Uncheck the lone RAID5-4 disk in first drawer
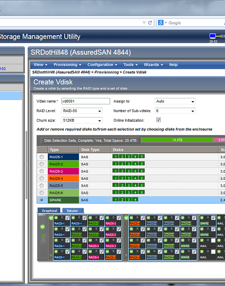225x286 pixels. (119, 252)
